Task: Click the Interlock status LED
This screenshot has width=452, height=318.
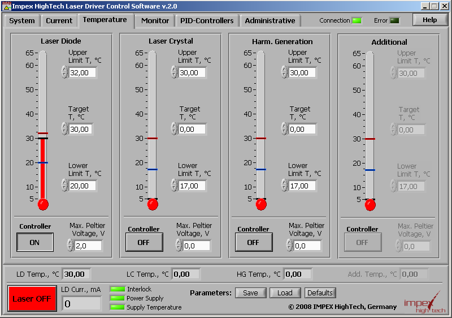Action: coord(117,289)
